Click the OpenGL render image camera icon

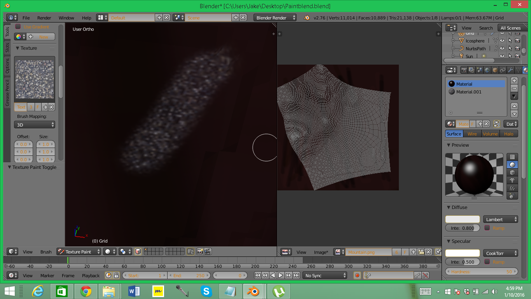point(200,252)
